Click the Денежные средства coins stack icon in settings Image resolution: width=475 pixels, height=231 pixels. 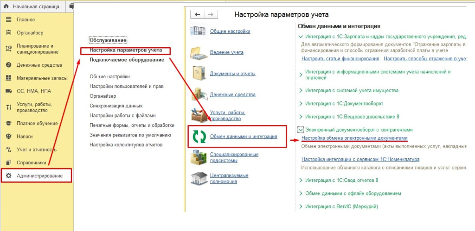[199, 94]
